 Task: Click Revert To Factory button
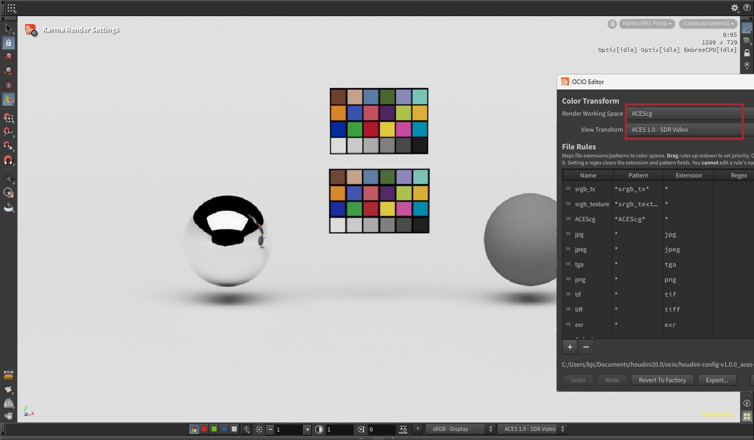(x=662, y=380)
